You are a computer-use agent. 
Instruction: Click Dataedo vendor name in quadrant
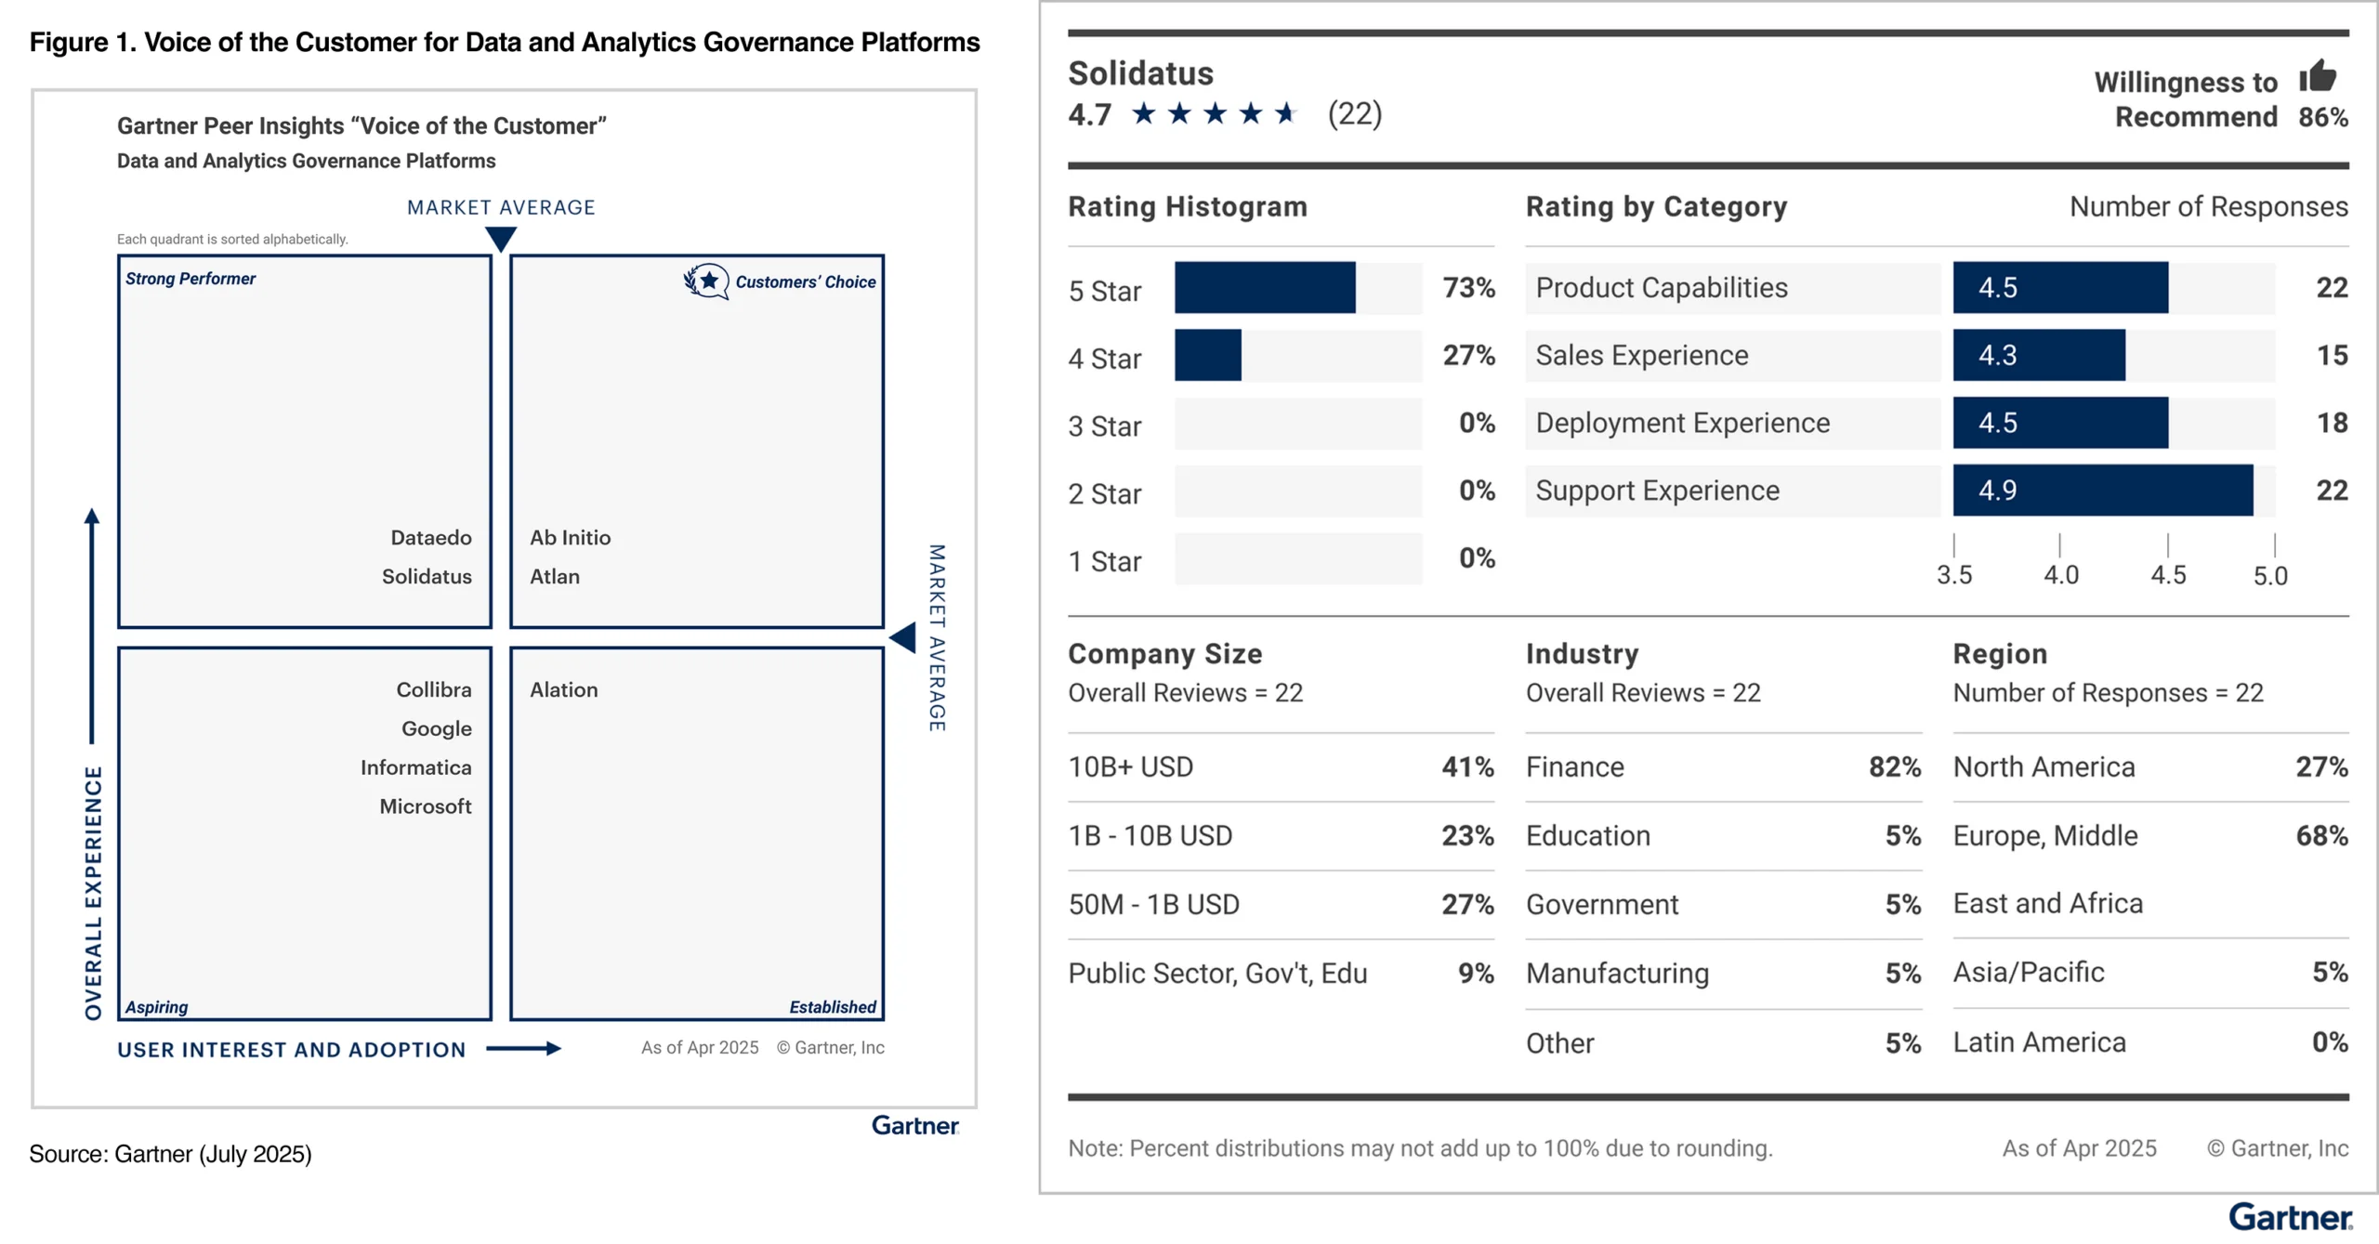click(x=431, y=538)
